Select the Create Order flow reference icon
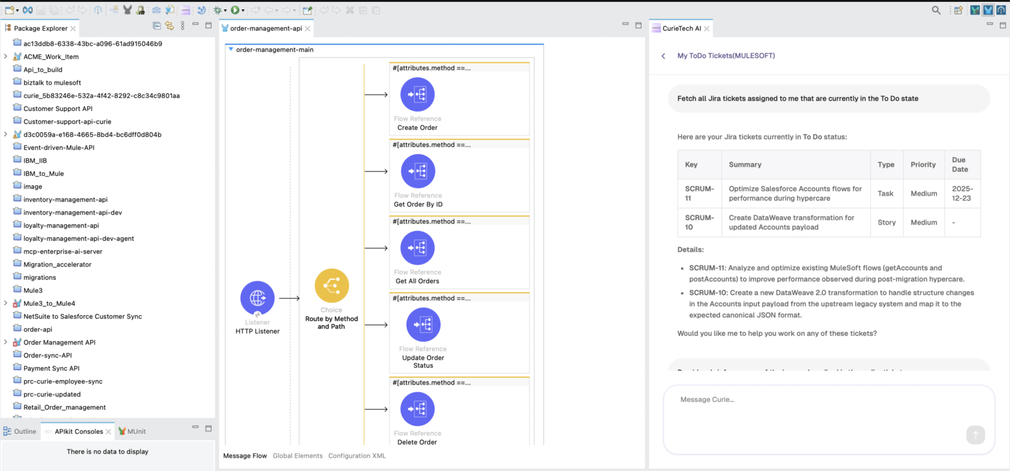 click(x=417, y=95)
